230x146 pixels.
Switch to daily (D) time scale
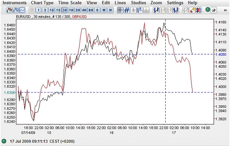97,10
